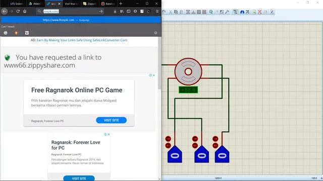The width and height of the screenshot is (323, 181).
Task: Click Proteus new sheet green plus icon
Action: tap(254, 12)
